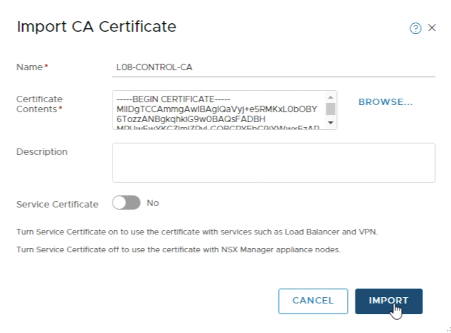The width and height of the screenshot is (451, 333).
Task: Import the CA certificate
Action: click(x=389, y=301)
